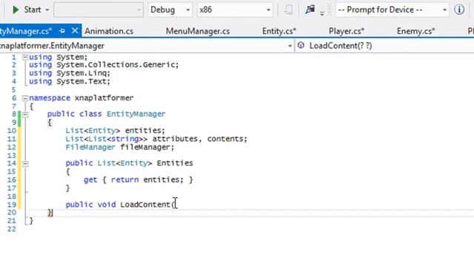The image size is (474, 266).
Task: Click the info icon at toolbar end
Action: coord(459,10)
